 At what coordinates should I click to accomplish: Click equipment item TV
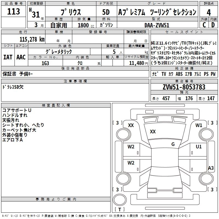tap(164, 74)
